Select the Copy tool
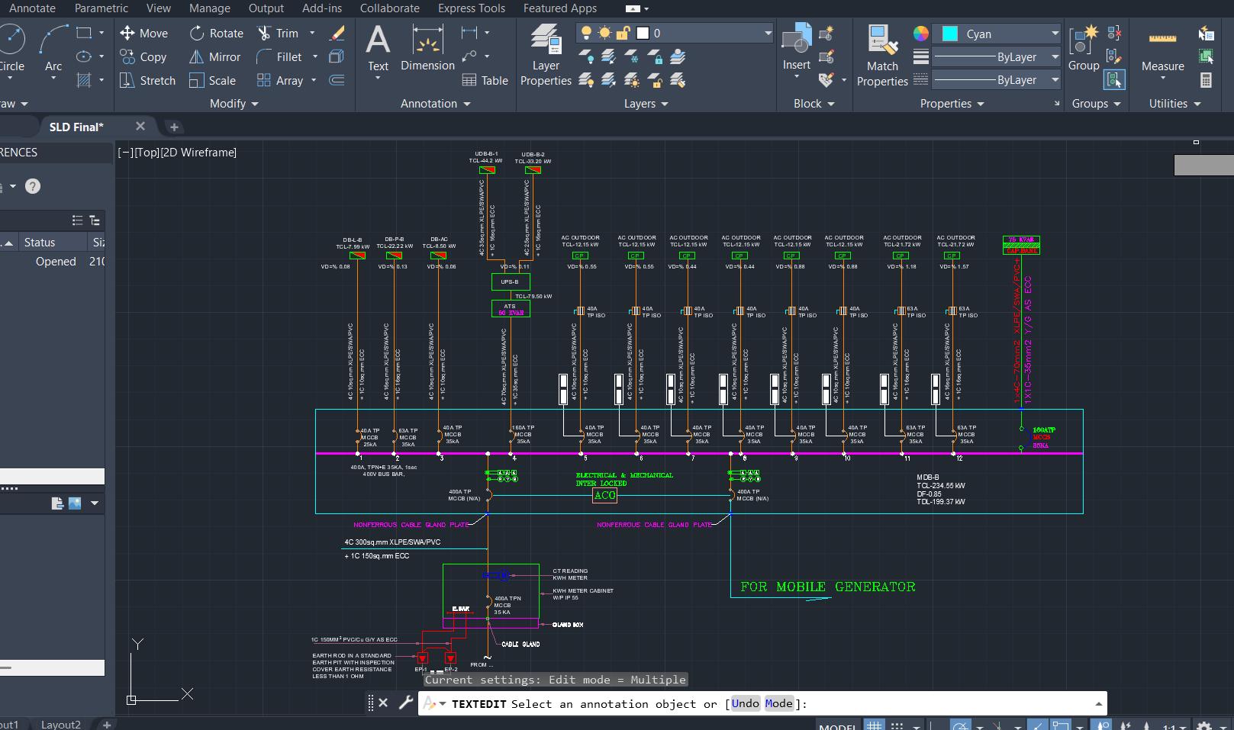The width and height of the screenshot is (1234, 730). [143, 56]
